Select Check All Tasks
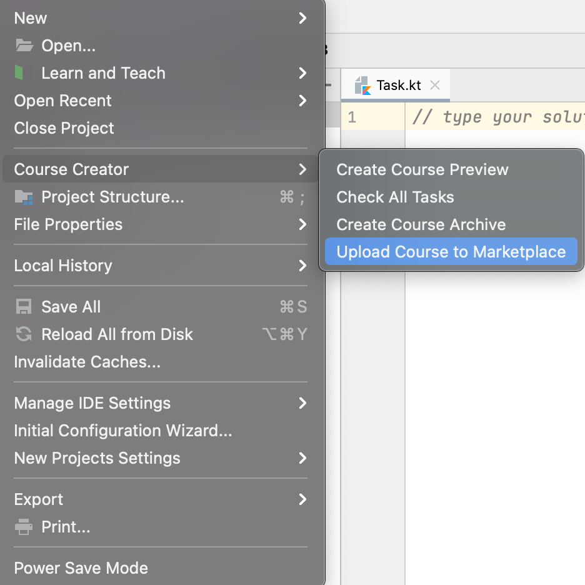Screen dimensions: 585x585 [x=395, y=197]
